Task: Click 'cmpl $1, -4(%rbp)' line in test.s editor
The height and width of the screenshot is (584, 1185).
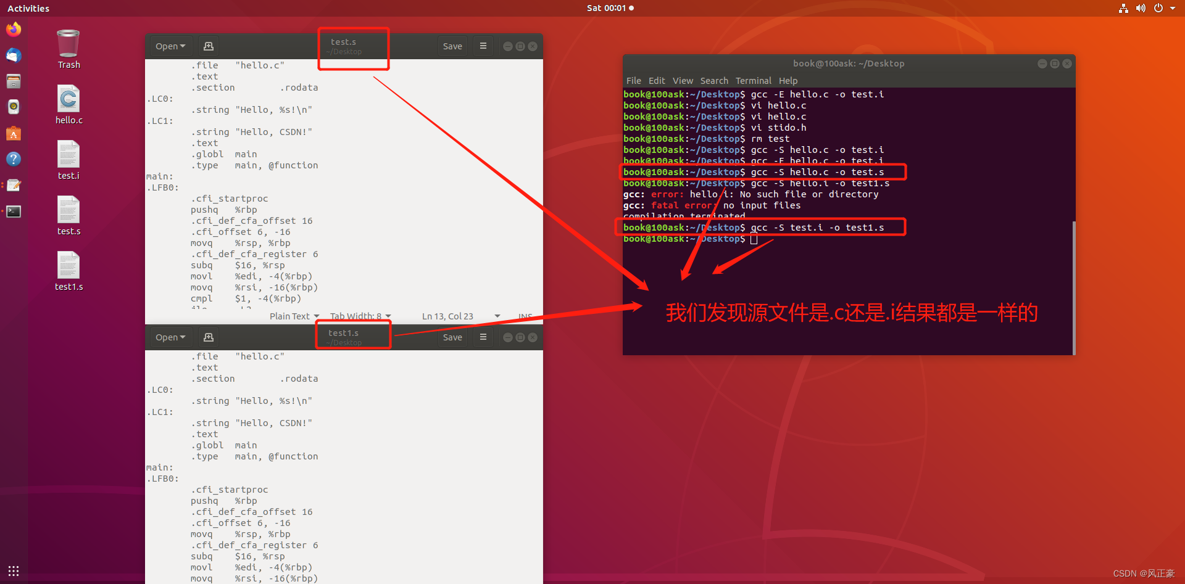Action: click(x=246, y=298)
